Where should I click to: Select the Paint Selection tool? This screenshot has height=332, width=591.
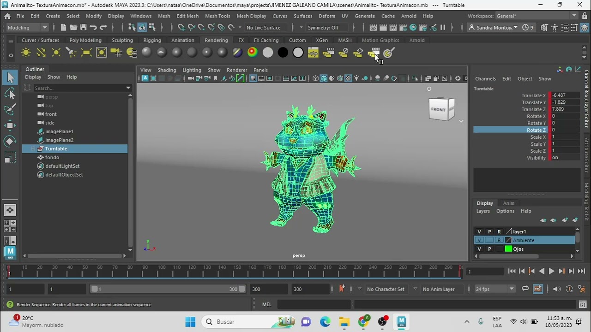click(10, 109)
